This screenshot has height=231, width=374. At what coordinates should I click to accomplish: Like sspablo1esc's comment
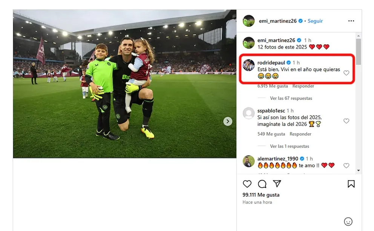(346, 121)
